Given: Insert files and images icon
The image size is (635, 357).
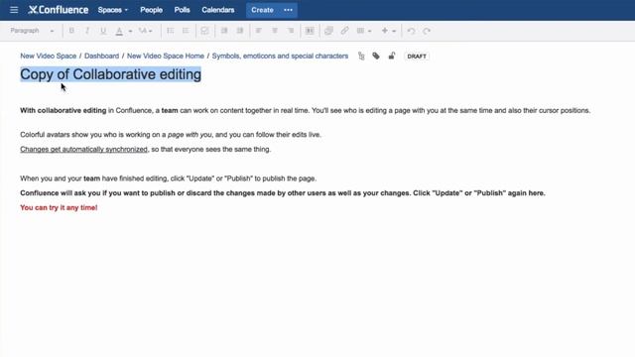Looking at the screenshot, I should point(328,31).
